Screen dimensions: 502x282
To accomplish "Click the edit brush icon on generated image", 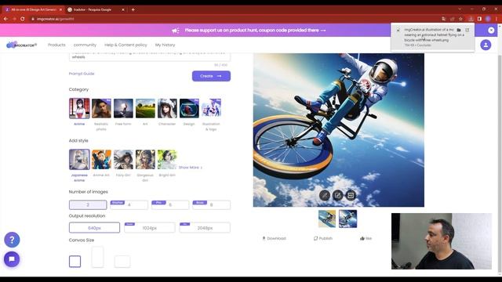I will [x=324, y=195].
